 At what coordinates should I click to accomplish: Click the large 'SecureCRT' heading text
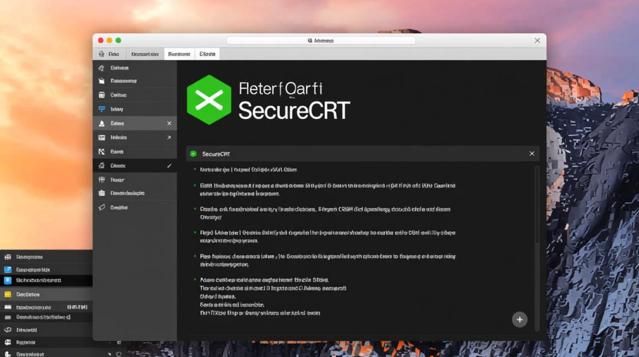294,110
